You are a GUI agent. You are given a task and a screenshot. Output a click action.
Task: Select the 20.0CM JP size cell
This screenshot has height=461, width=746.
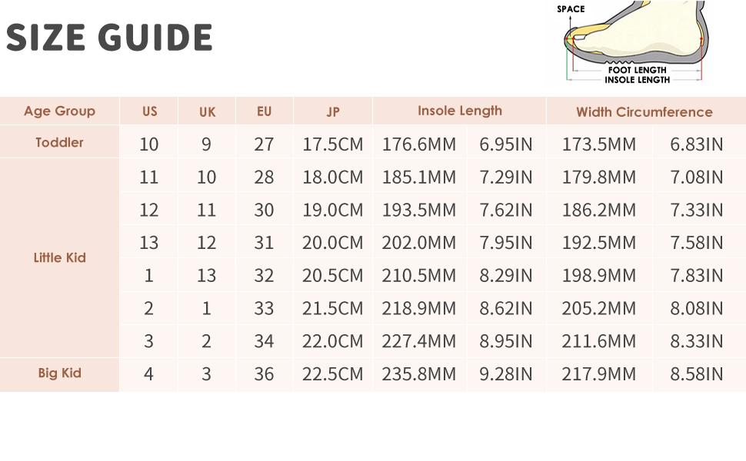pos(333,243)
